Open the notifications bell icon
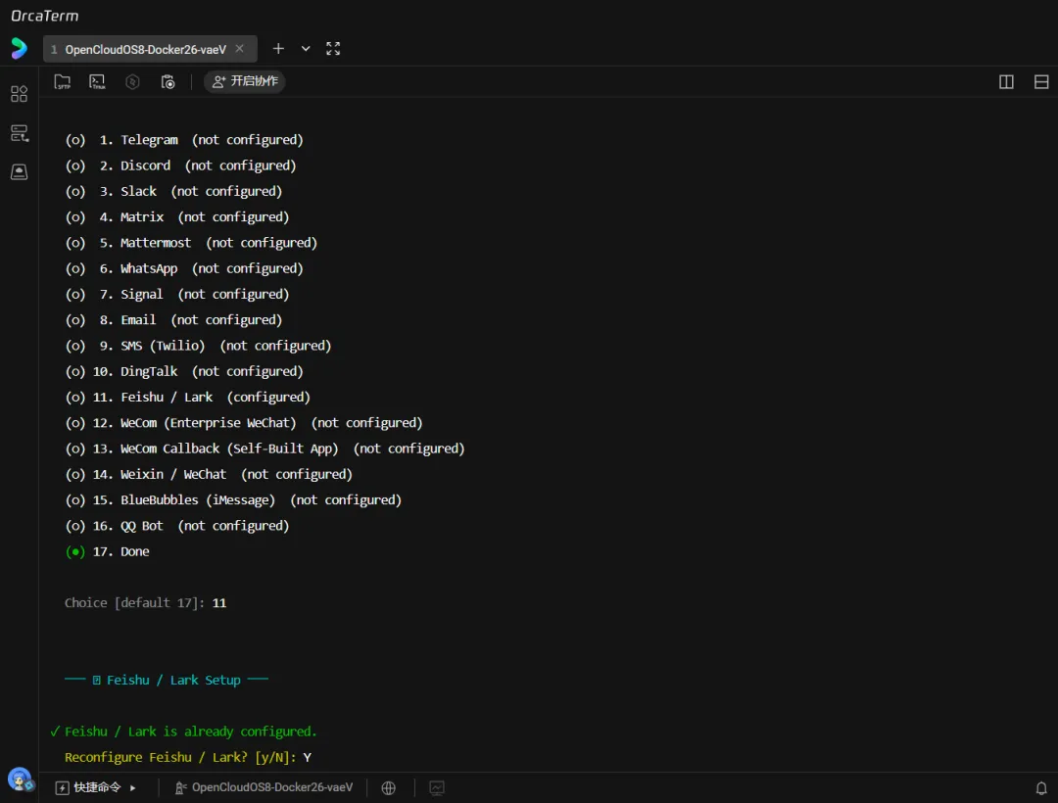1058x803 pixels. [1041, 787]
